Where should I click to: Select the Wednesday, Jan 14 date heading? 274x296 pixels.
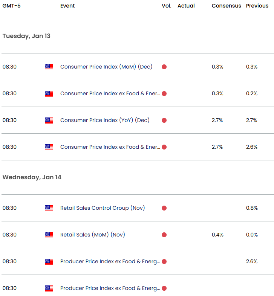(x=32, y=177)
